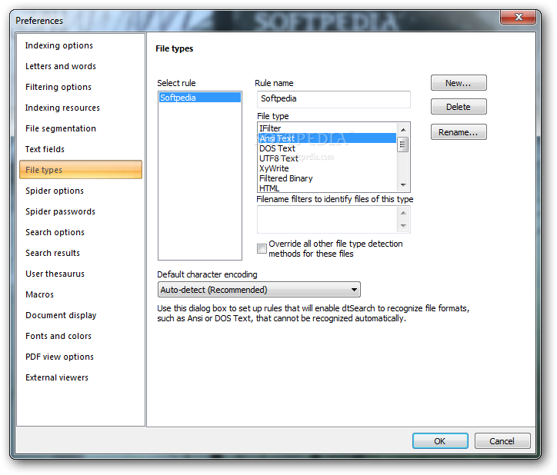
Task: Open the Indexing options page
Action: pyautogui.click(x=59, y=45)
